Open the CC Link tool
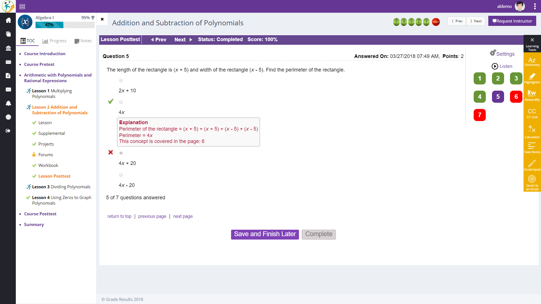541x304 pixels. click(x=532, y=113)
